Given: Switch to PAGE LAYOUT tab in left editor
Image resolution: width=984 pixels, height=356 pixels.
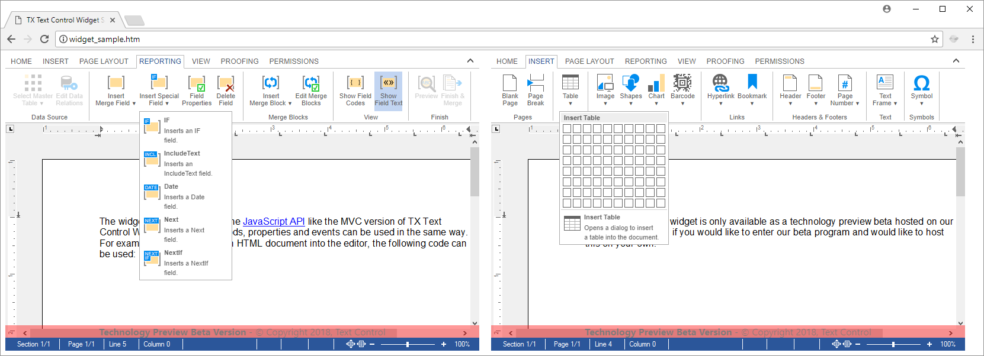Looking at the screenshot, I should (104, 62).
